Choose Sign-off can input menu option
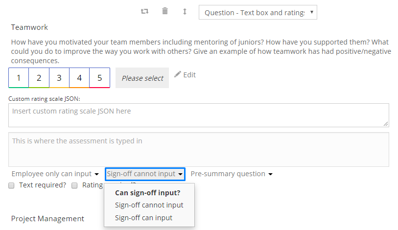The height and width of the screenshot is (230, 398). 143,218
